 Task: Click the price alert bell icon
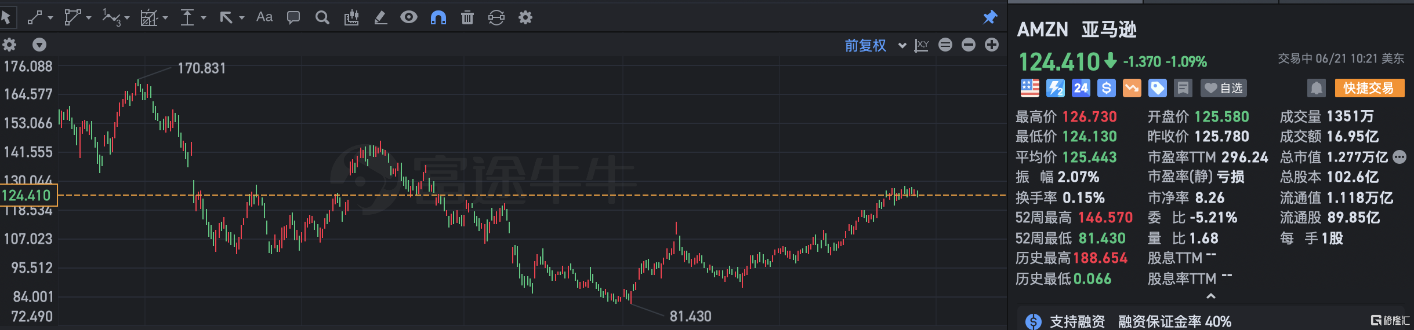click(1316, 88)
